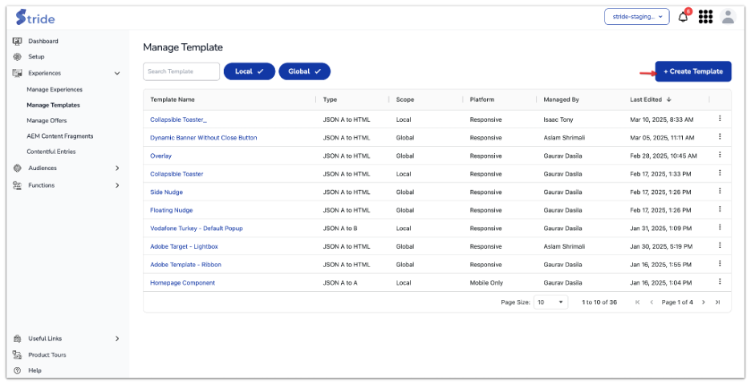Open the Floating Nudge template link
The image size is (751, 385).
172,210
